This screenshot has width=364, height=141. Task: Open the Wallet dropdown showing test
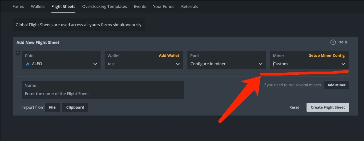(144, 64)
